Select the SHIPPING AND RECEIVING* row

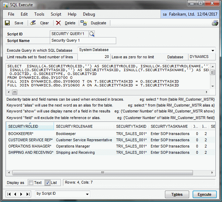(x=111, y=152)
